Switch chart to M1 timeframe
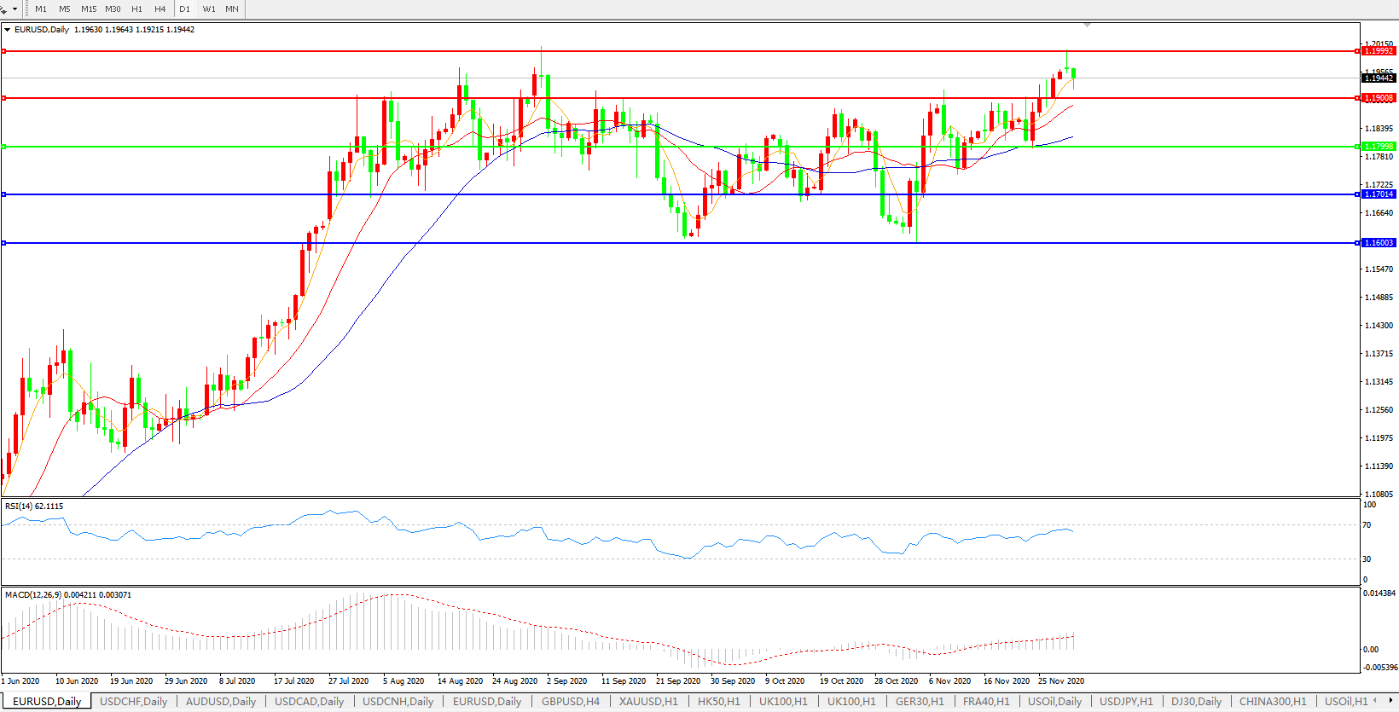 pyautogui.click(x=41, y=9)
